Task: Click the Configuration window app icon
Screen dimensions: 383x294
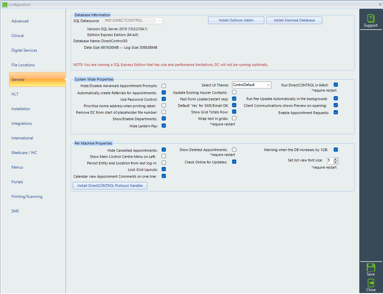Action: [x=5, y=5]
